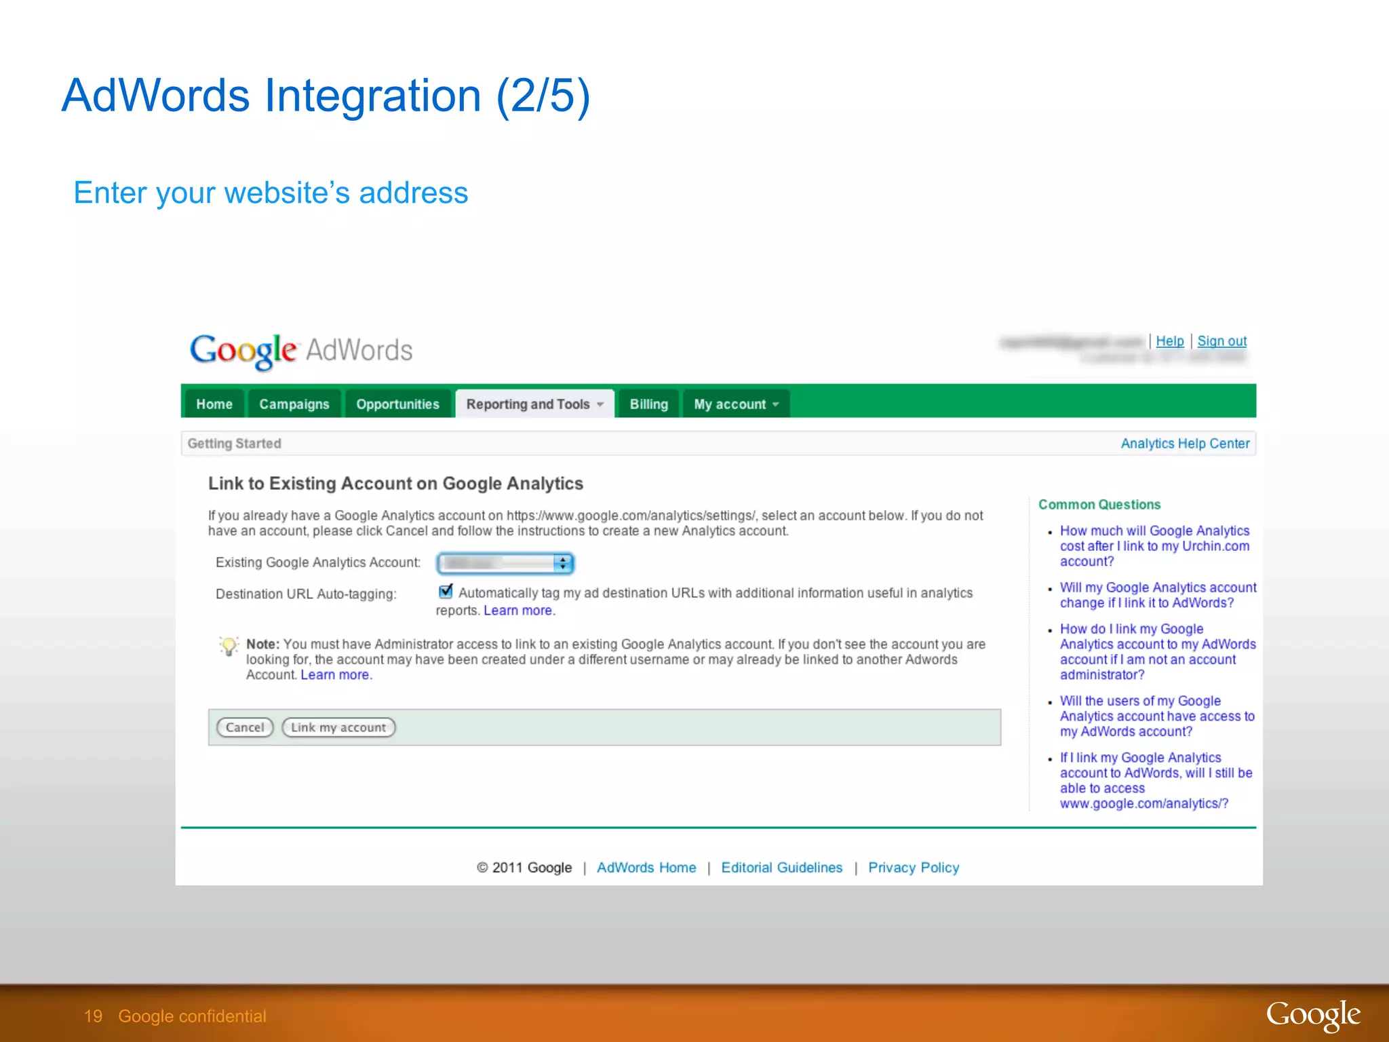Click the Google AdWords logo

300,351
